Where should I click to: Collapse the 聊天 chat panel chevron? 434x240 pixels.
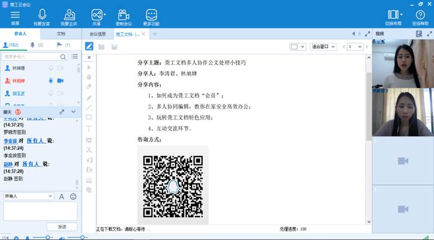[x=73, y=112]
